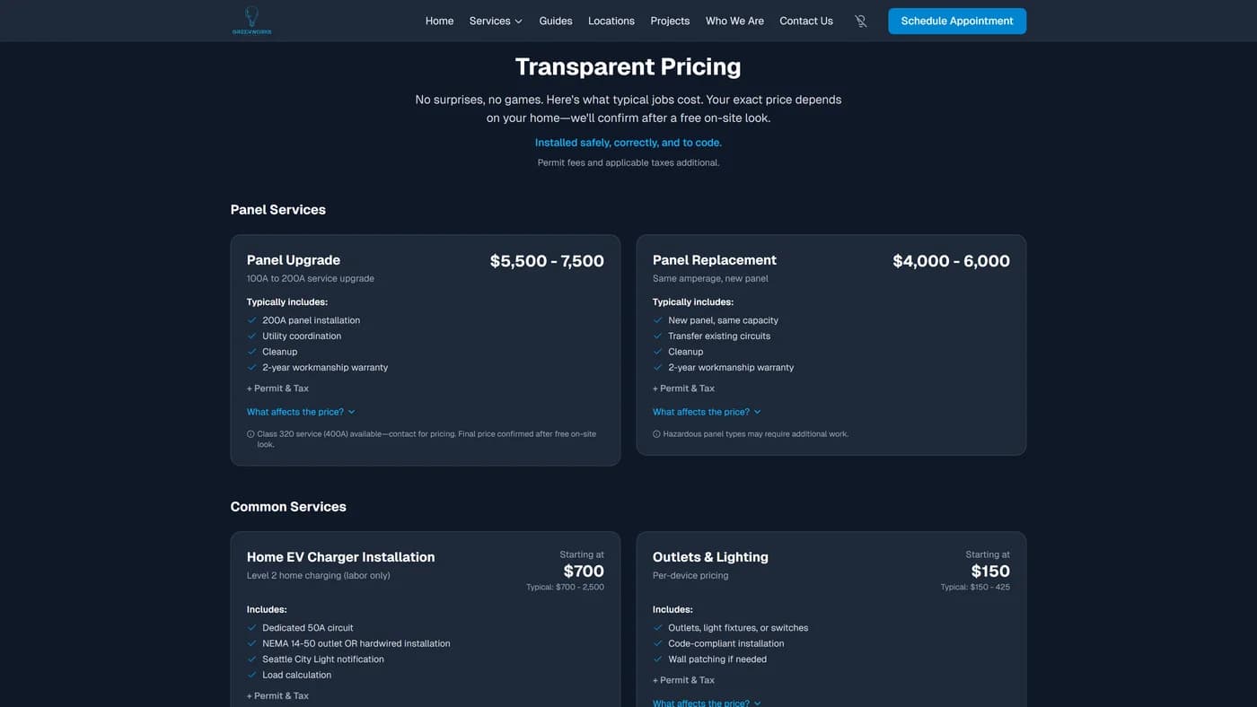Toggle the theme lightbulb icon in the navbar
This screenshot has height=707, width=1257.
[860, 21]
